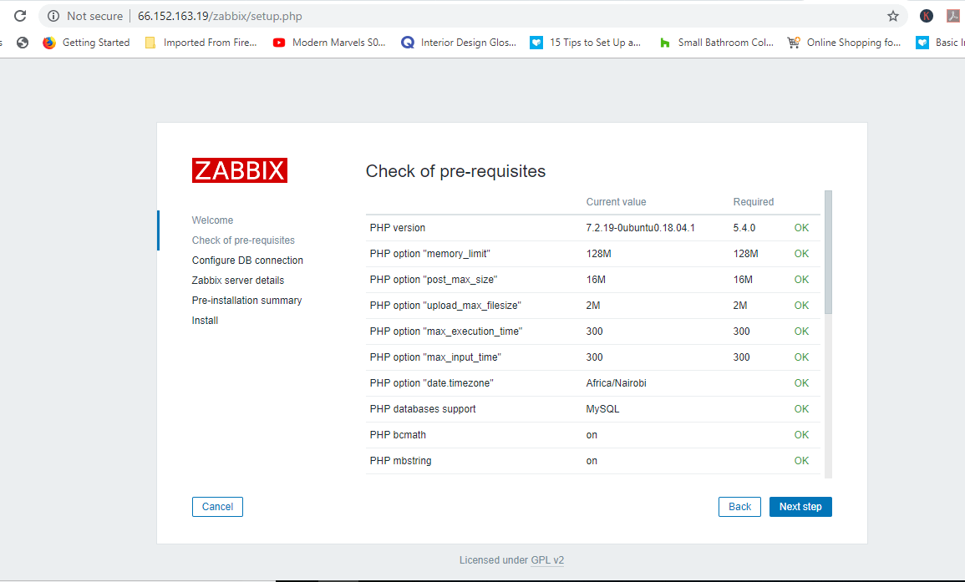Click PHP option "upload_max_filesize" label

445,305
